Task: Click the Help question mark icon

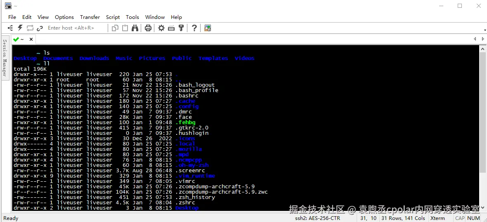Action: (x=194, y=28)
